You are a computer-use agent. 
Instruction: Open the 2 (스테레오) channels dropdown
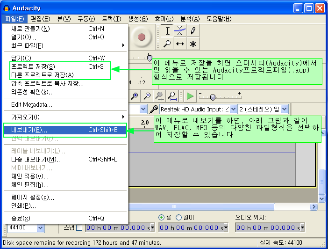point(284,109)
